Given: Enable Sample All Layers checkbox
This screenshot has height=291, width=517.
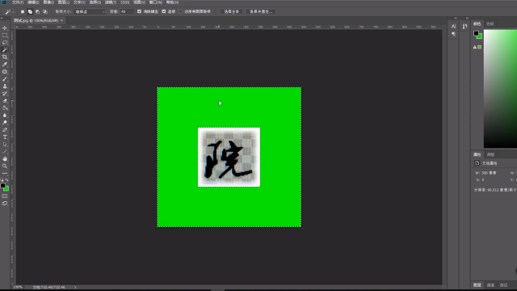Looking at the screenshot, I should [181, 11].
